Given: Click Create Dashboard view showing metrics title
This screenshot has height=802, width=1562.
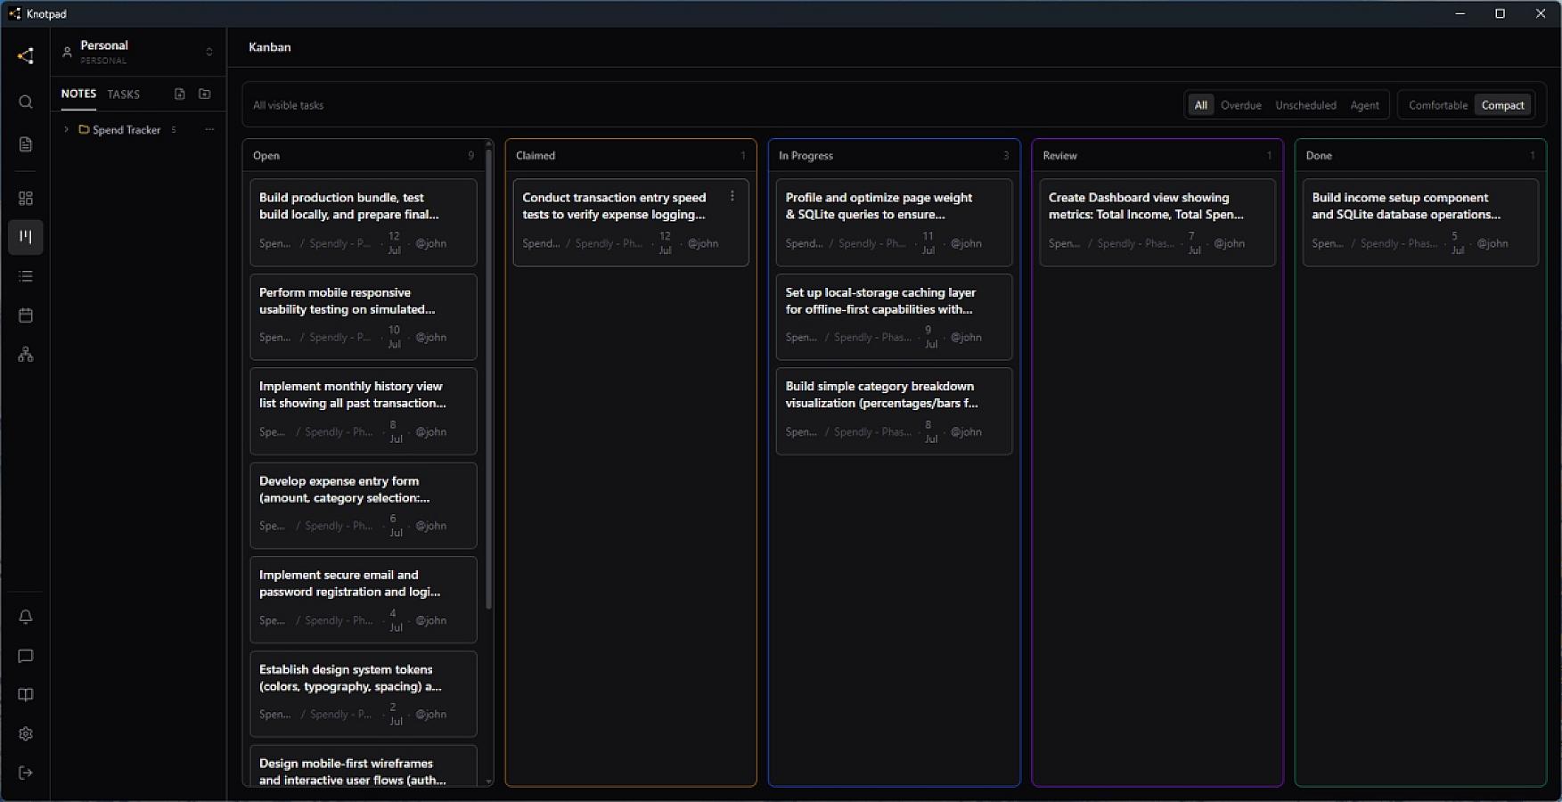Looking at the screenshot, I should click(x=1146, y=206).
